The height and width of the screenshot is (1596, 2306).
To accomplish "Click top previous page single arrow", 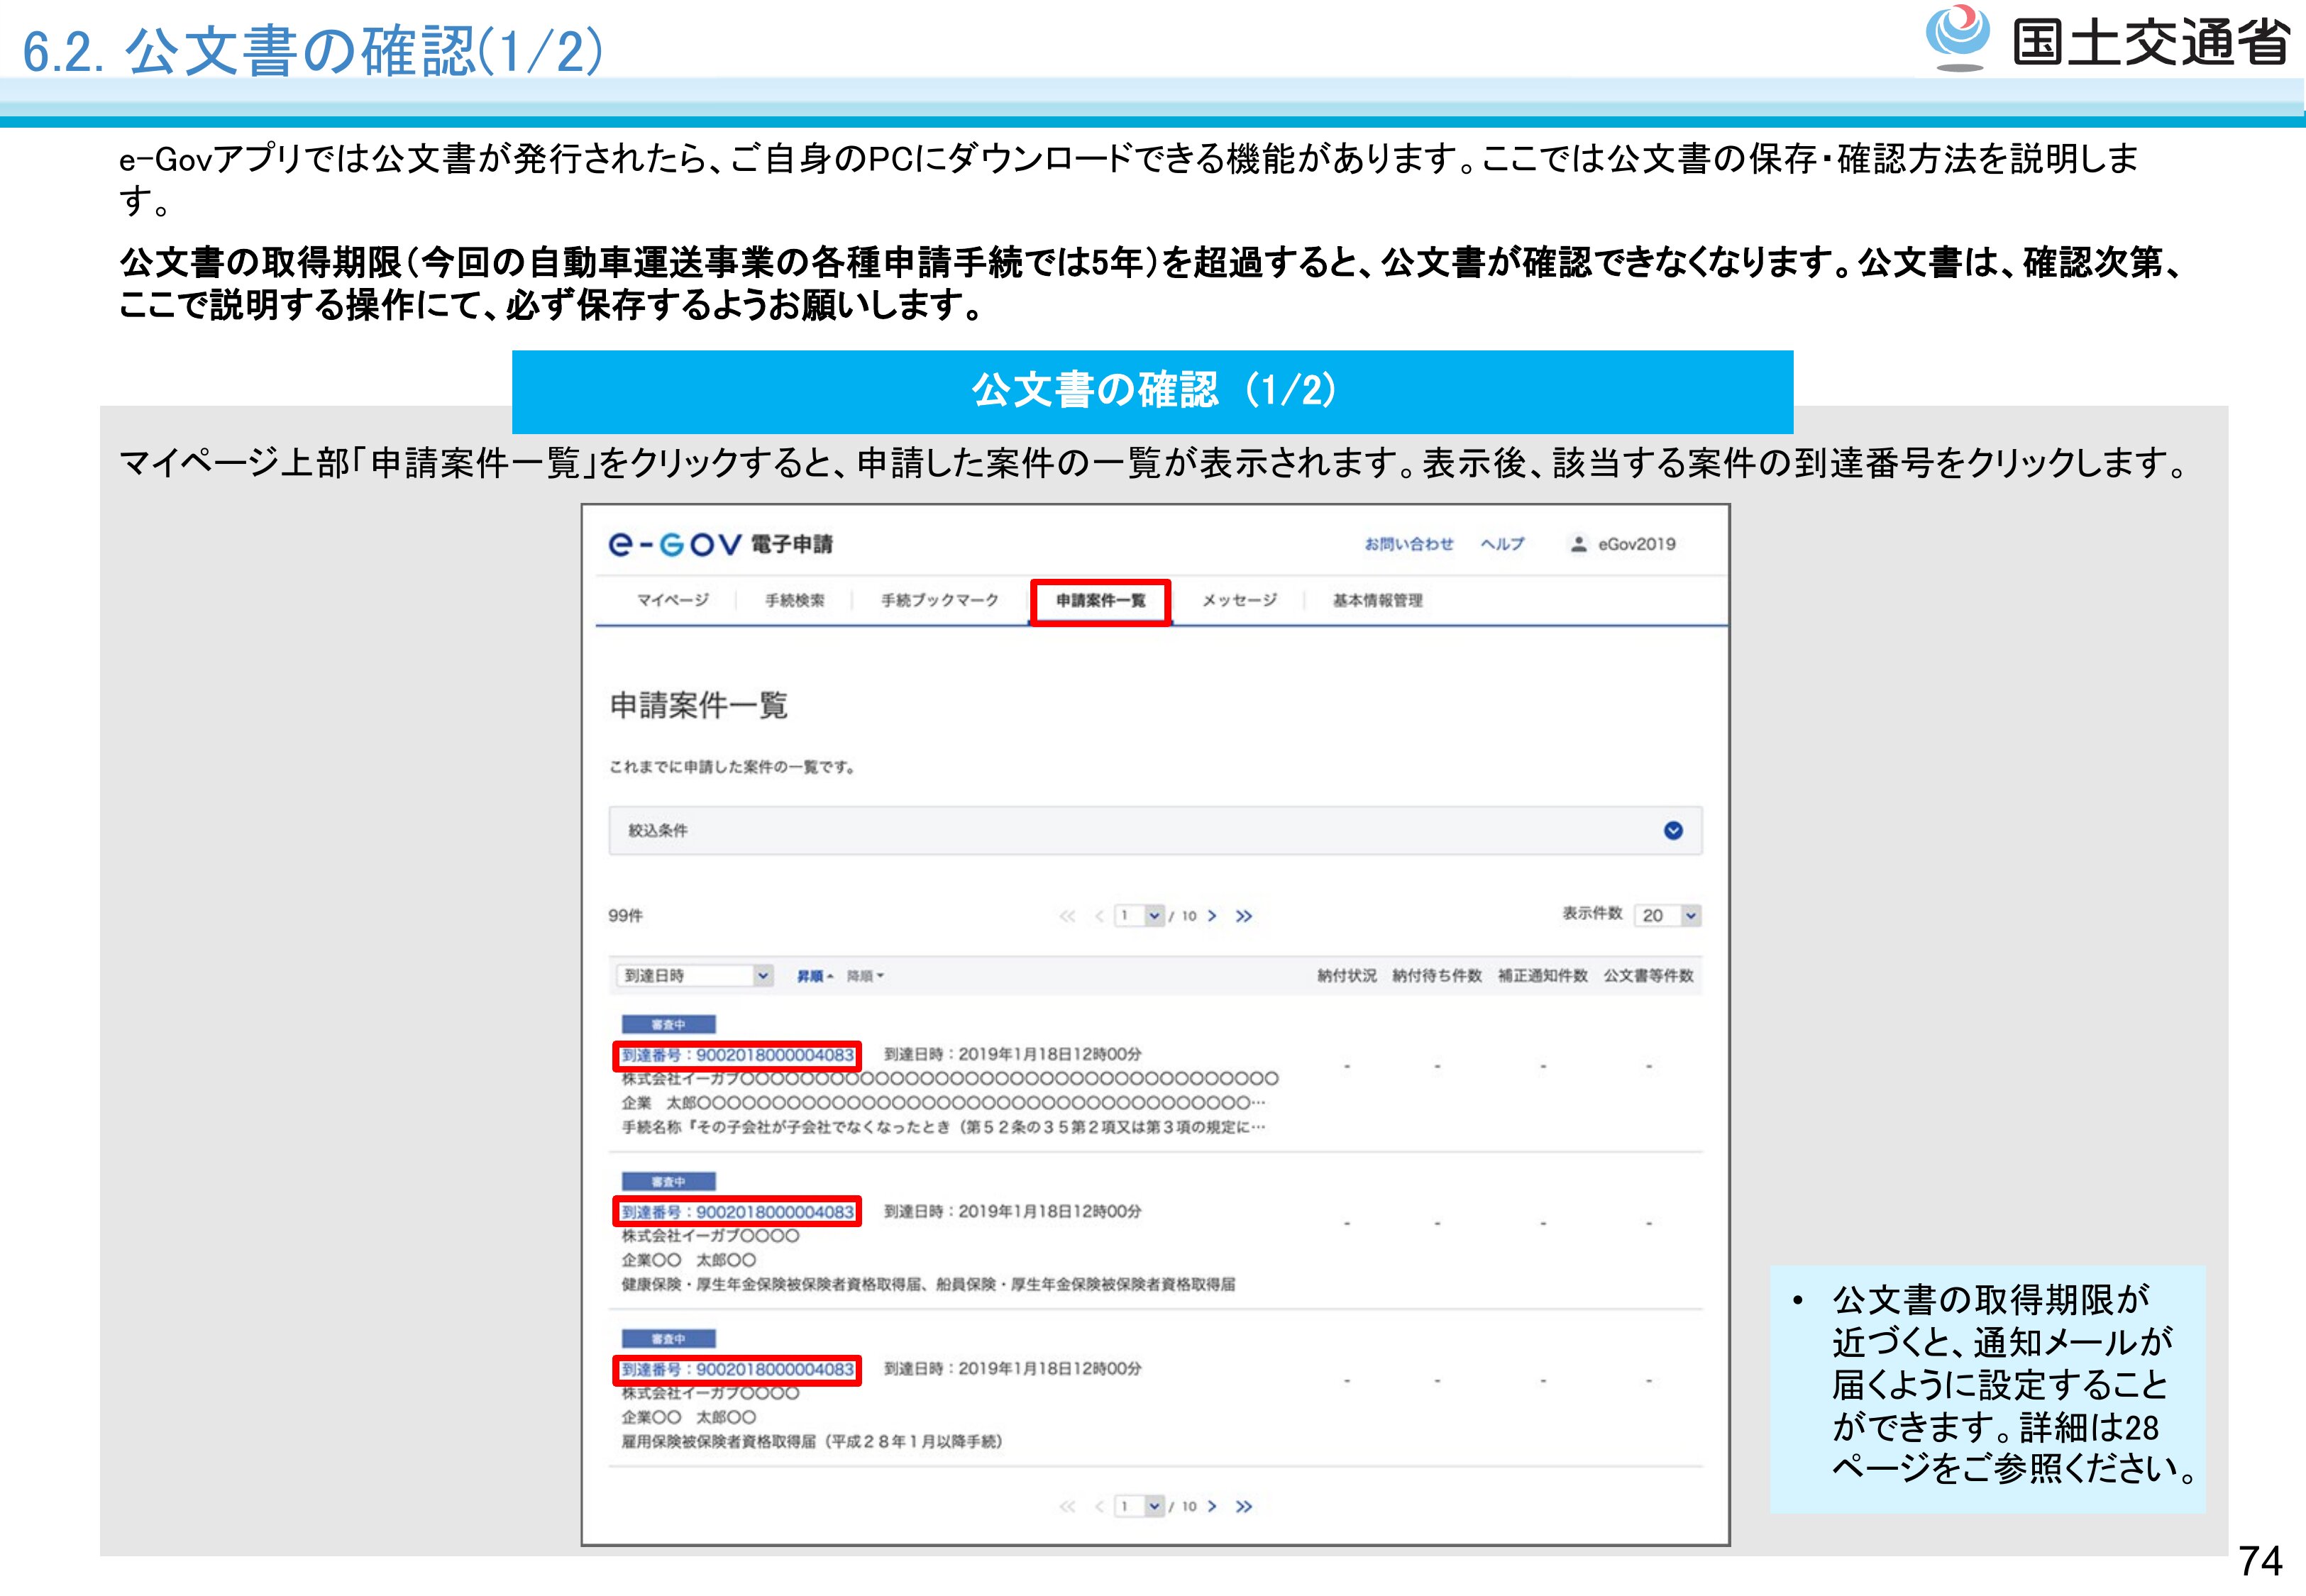I will tap(1099, 916).
